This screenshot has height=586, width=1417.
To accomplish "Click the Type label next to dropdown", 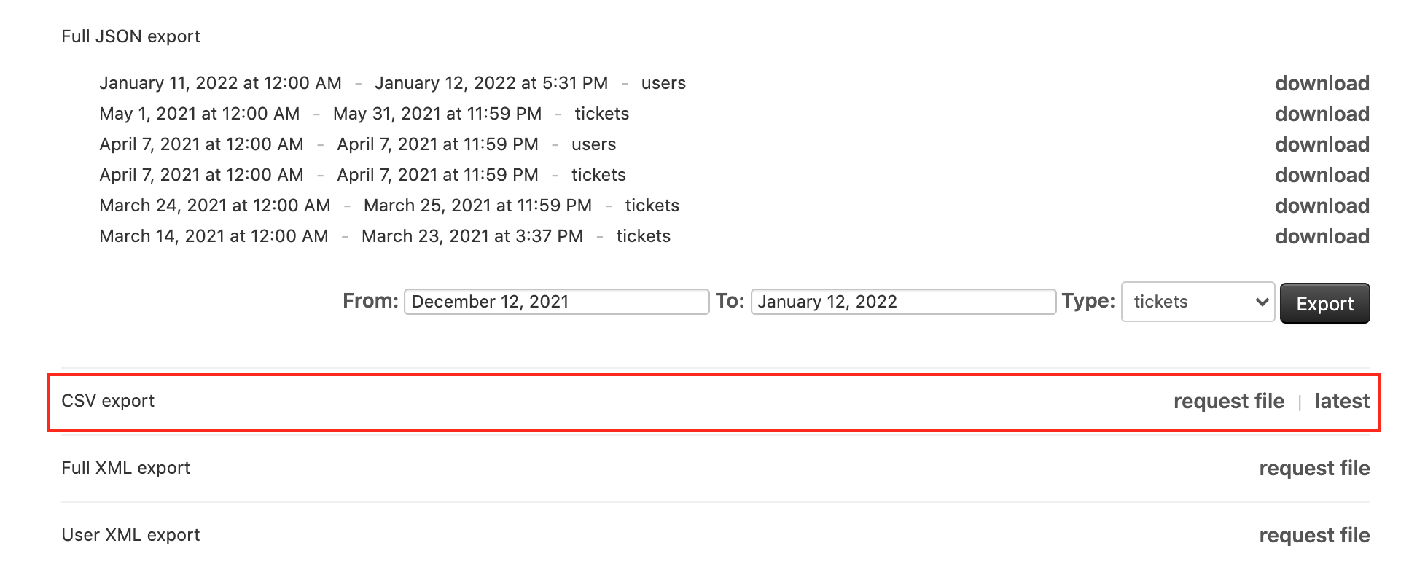I will 1087,301.
